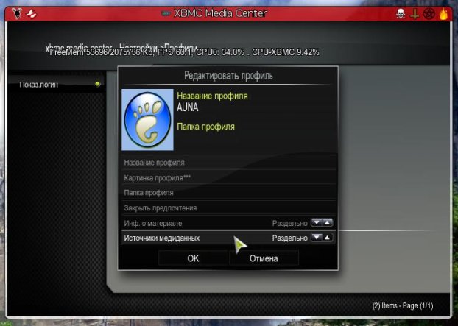Click the inverted cross title bar icon
This screenshot has width=458, height=326.
[415, 14]
